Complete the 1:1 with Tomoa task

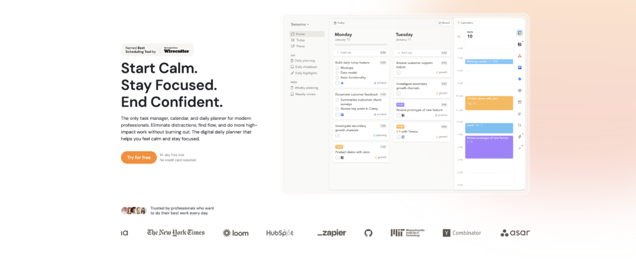pyautogui.click(x=398, y=137)
